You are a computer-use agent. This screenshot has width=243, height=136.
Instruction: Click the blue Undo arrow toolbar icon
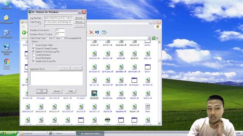[97, 32]
